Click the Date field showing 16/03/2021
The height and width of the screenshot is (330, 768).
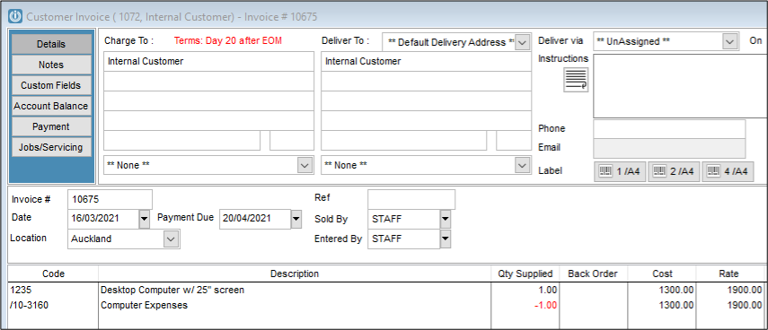tap(104, 219)
